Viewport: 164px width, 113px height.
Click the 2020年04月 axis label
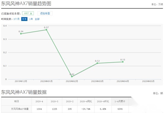pos(123,81)
